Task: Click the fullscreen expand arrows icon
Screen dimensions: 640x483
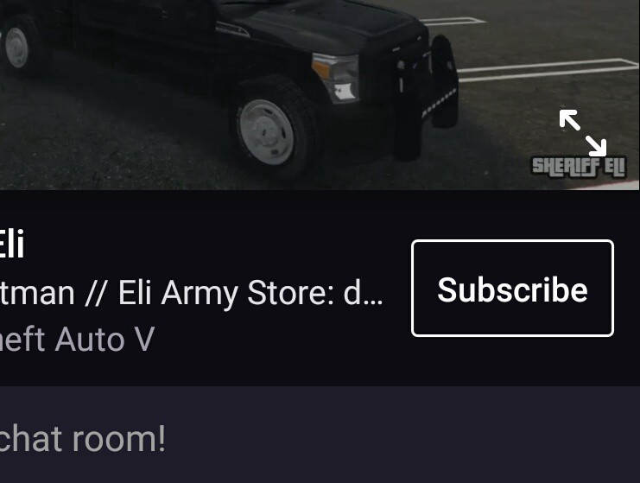Action: (x=583, y=133)
